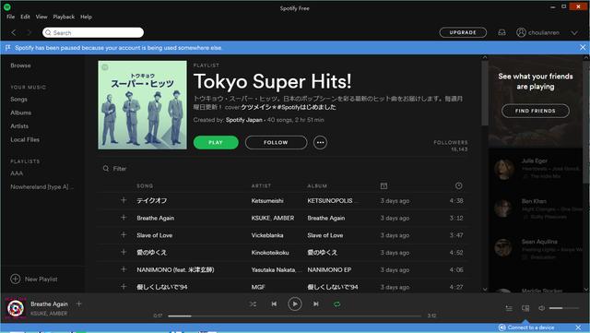The width and height of the screenshot is (590, 333).
Task: Click the Spotify logo in title bar
Action: [x=6, y=6]
